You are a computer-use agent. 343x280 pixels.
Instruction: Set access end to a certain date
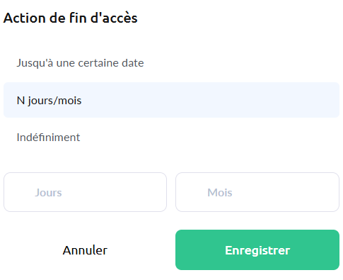(x=171, y=63)
